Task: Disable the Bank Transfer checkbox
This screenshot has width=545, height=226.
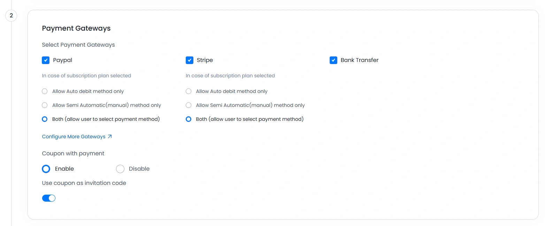Action: point(333,60)
